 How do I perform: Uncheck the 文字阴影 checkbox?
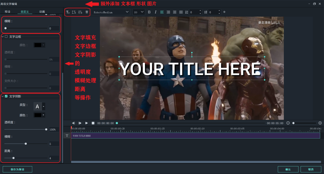6,96
